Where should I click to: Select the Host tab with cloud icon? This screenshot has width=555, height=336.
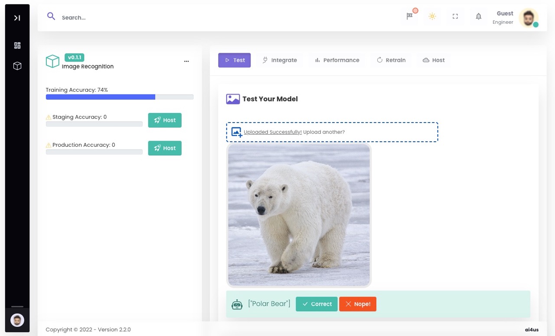(434, 60)
